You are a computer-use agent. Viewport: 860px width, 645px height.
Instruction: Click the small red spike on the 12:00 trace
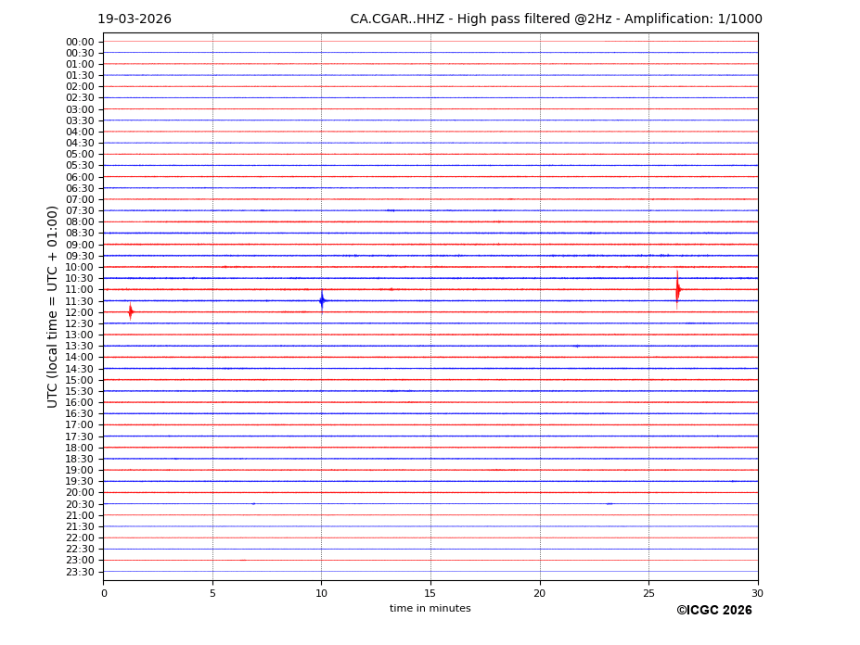[x=130, y=311]
